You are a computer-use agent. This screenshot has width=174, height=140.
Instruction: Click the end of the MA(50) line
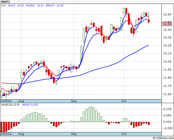(149, 45)
